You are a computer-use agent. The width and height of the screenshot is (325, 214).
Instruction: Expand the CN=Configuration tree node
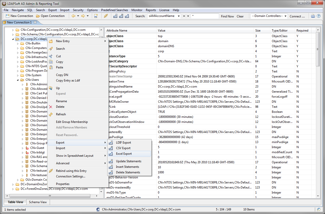pos(13,30)
